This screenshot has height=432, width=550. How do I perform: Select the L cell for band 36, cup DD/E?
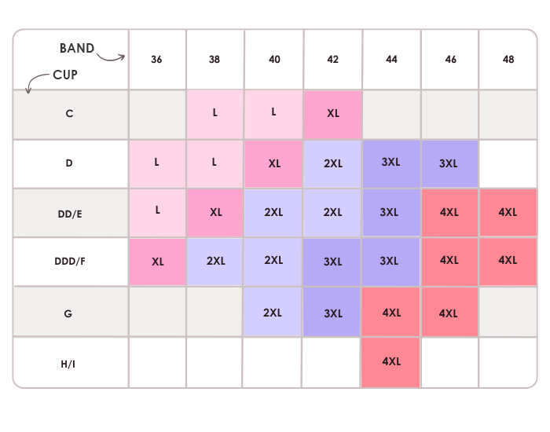coord(157,212)
